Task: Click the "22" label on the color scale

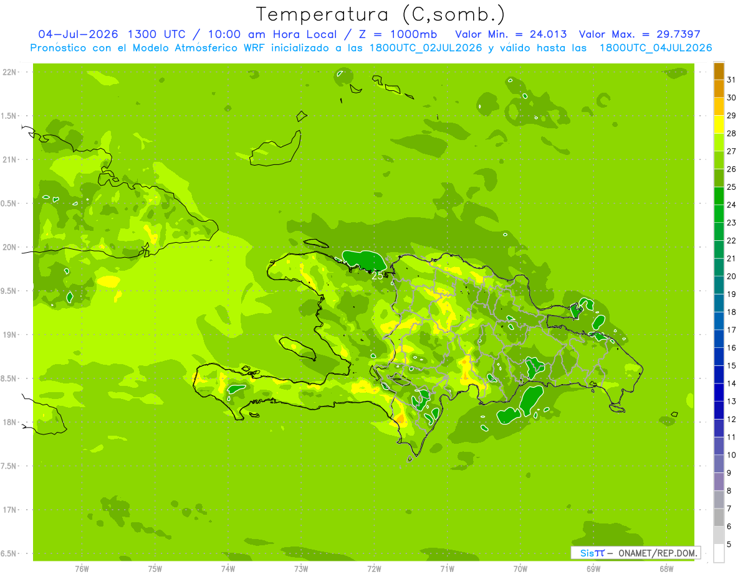Action: pyautogui.click(x=731, y=240)
